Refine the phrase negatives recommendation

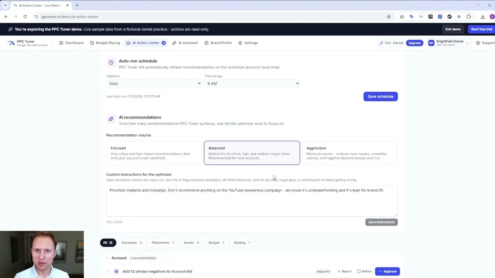point(364,271)
